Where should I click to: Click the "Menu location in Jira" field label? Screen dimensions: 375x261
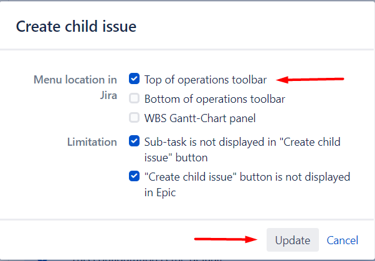pos(75,88)
